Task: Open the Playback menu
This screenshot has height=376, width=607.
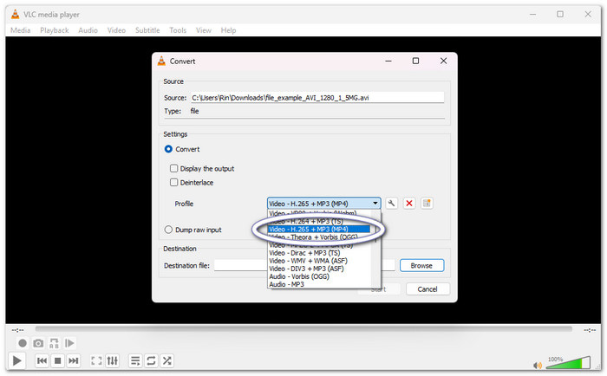Action: pyautogui.click(x=54, y=30)
